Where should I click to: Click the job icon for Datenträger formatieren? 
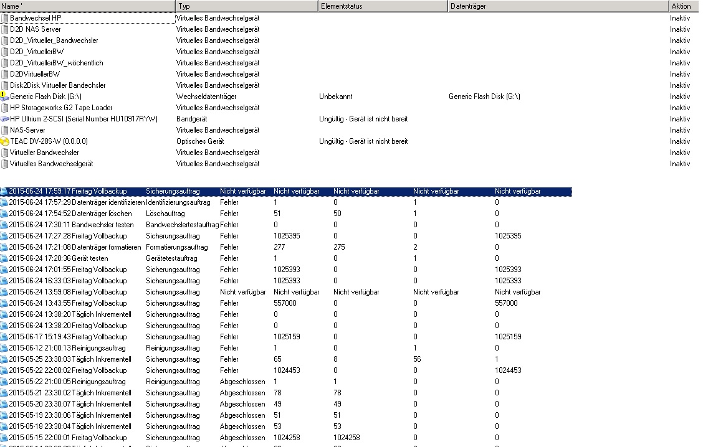pos(4,247)
